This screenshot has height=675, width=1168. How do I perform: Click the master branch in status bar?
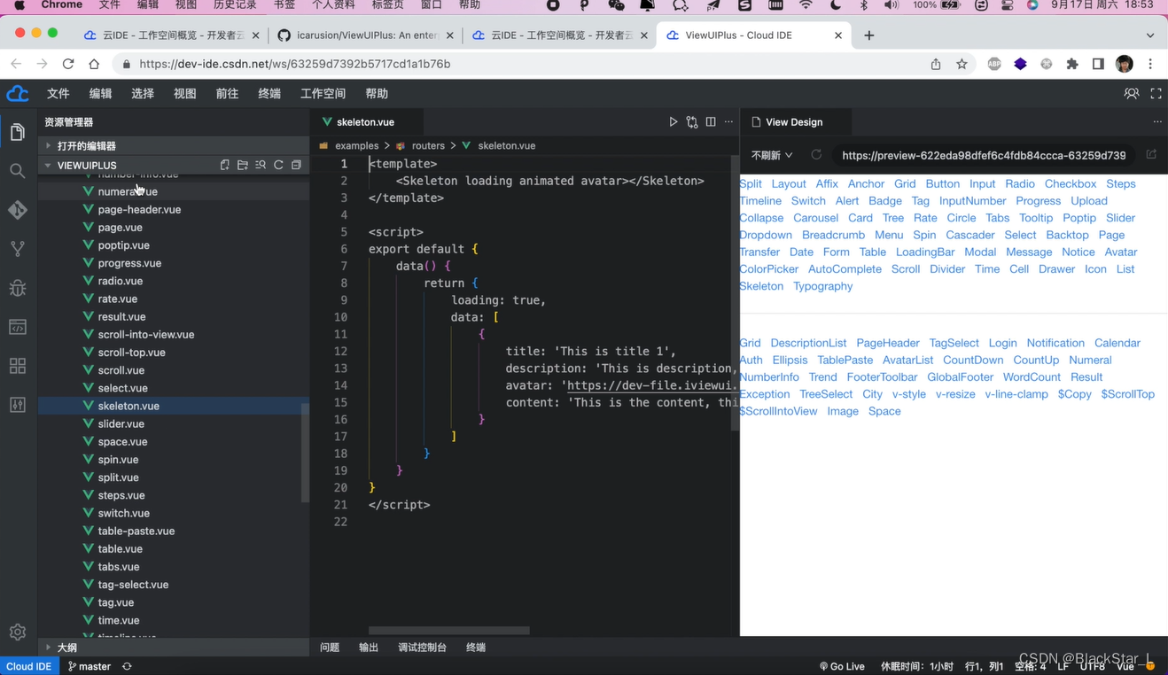(90, 666)
